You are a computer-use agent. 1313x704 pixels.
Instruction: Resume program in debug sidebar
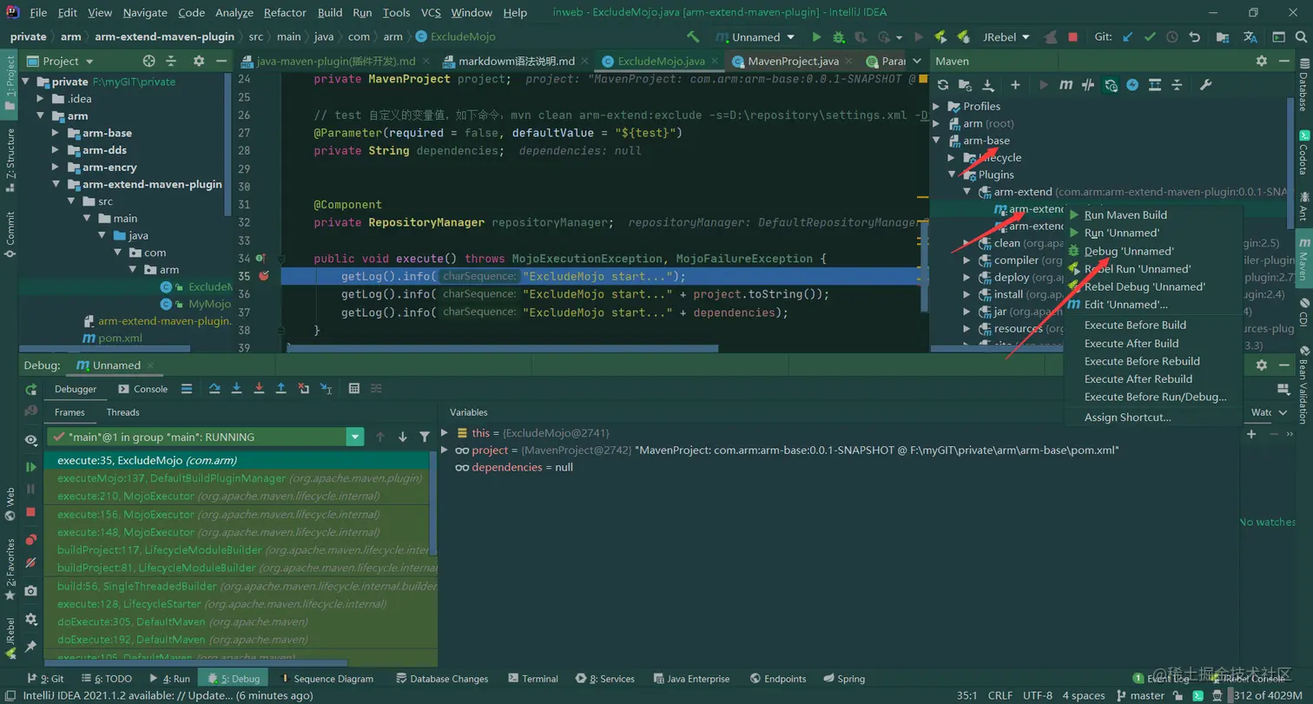tap(31, 467)
